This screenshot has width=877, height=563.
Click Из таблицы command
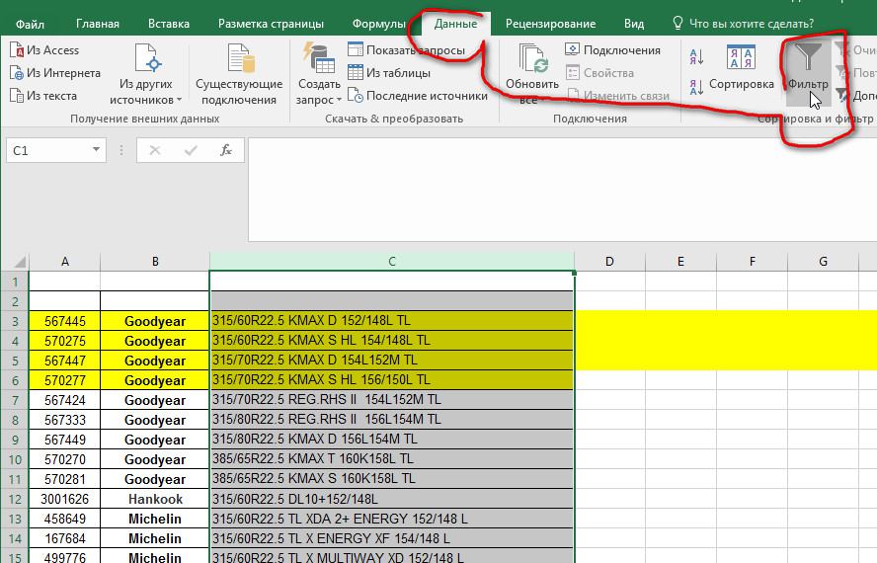coord(389,73)
